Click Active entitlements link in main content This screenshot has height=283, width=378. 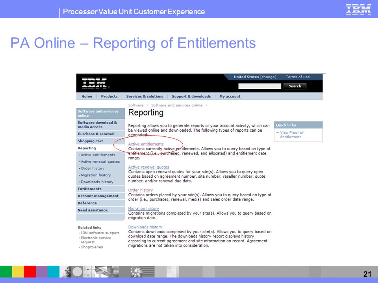pyautogui.click(x=146, y=144)
